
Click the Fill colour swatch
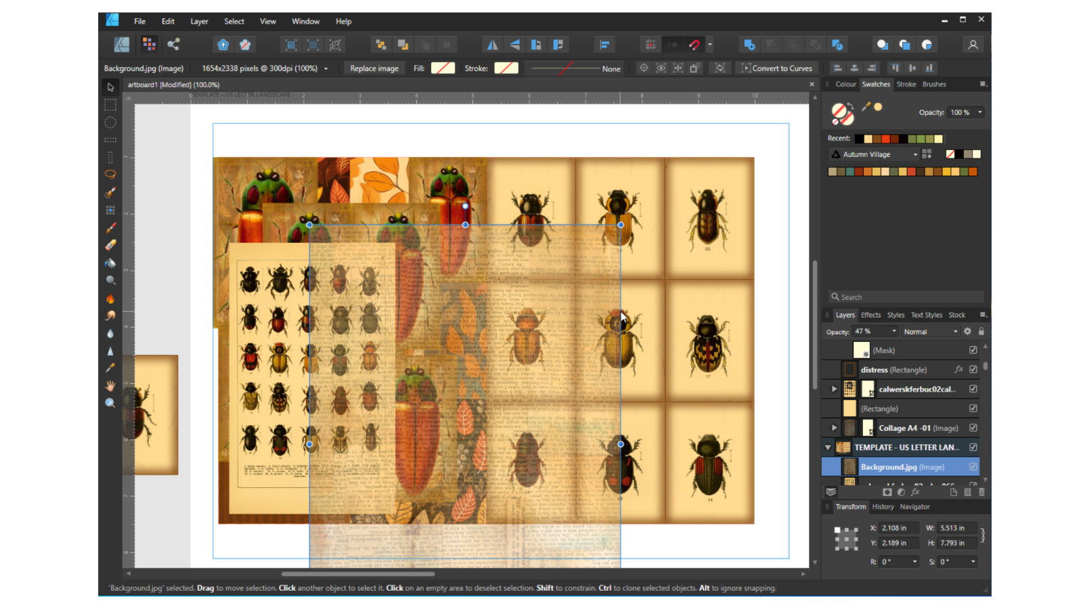click(x=443, y=68)
